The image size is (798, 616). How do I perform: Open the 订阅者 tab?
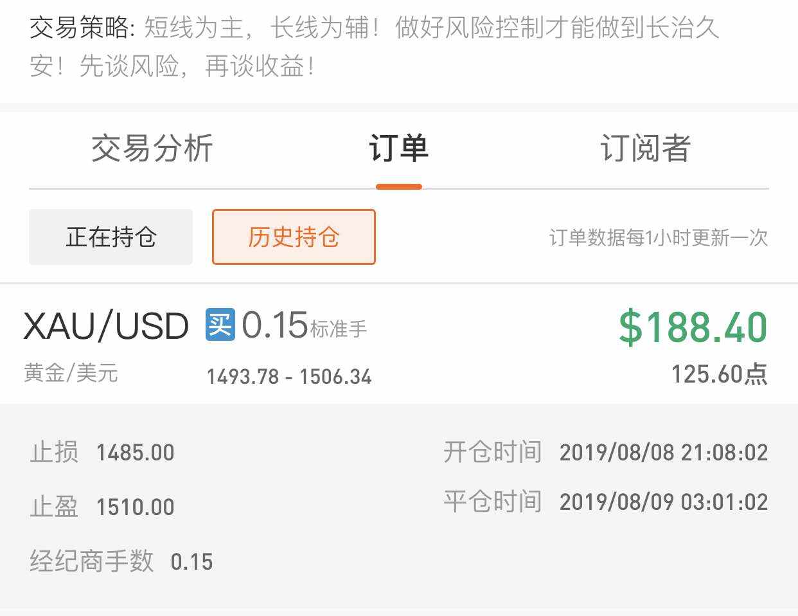[645, 149]
